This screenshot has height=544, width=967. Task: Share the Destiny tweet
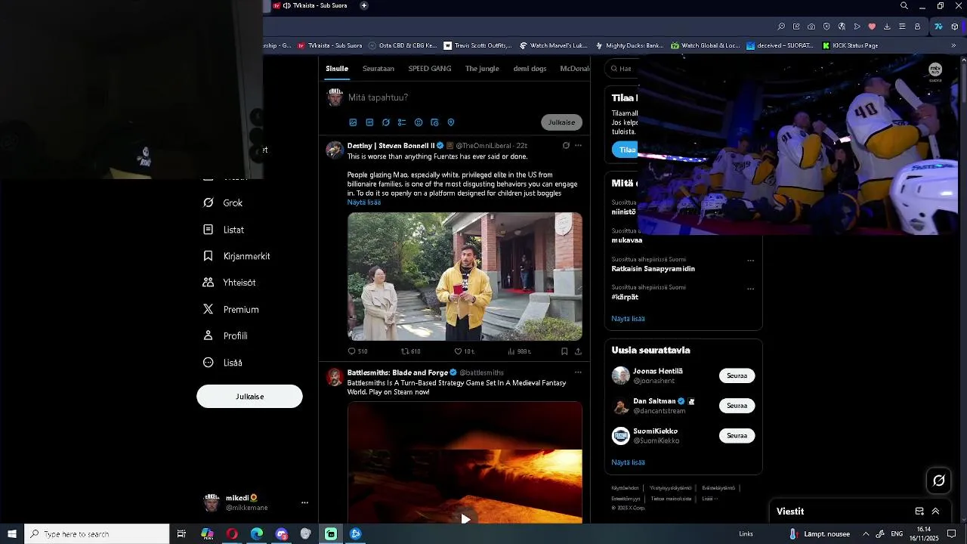[x=578, y=351]
